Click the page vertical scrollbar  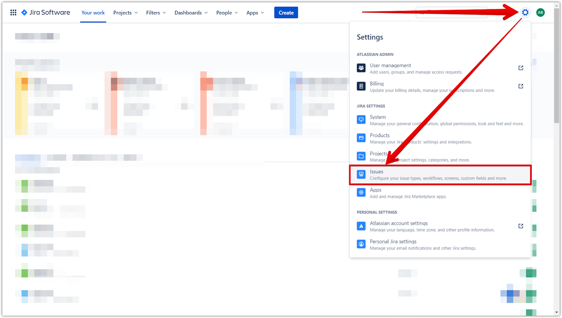tap(557, 66)
